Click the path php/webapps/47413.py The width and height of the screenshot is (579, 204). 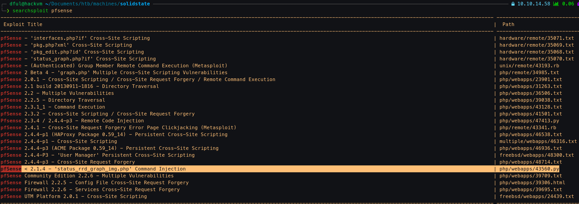(529, 121)
